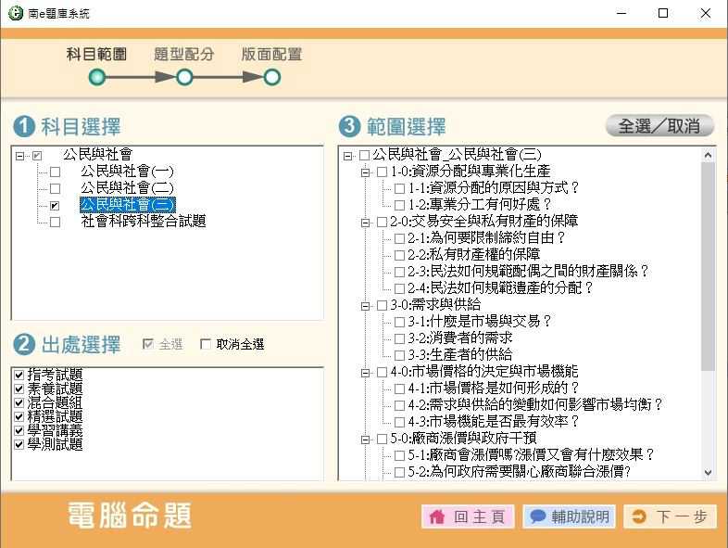Image resolution: width=728 pixels, height=548 pixels.
Task: Check 5-1:廠商會漲價嗎 checkbox
Action: click(399, 455)
